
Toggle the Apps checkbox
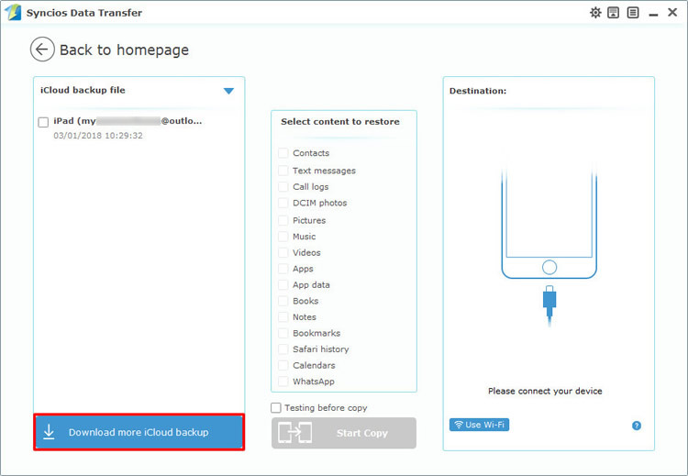283,269
